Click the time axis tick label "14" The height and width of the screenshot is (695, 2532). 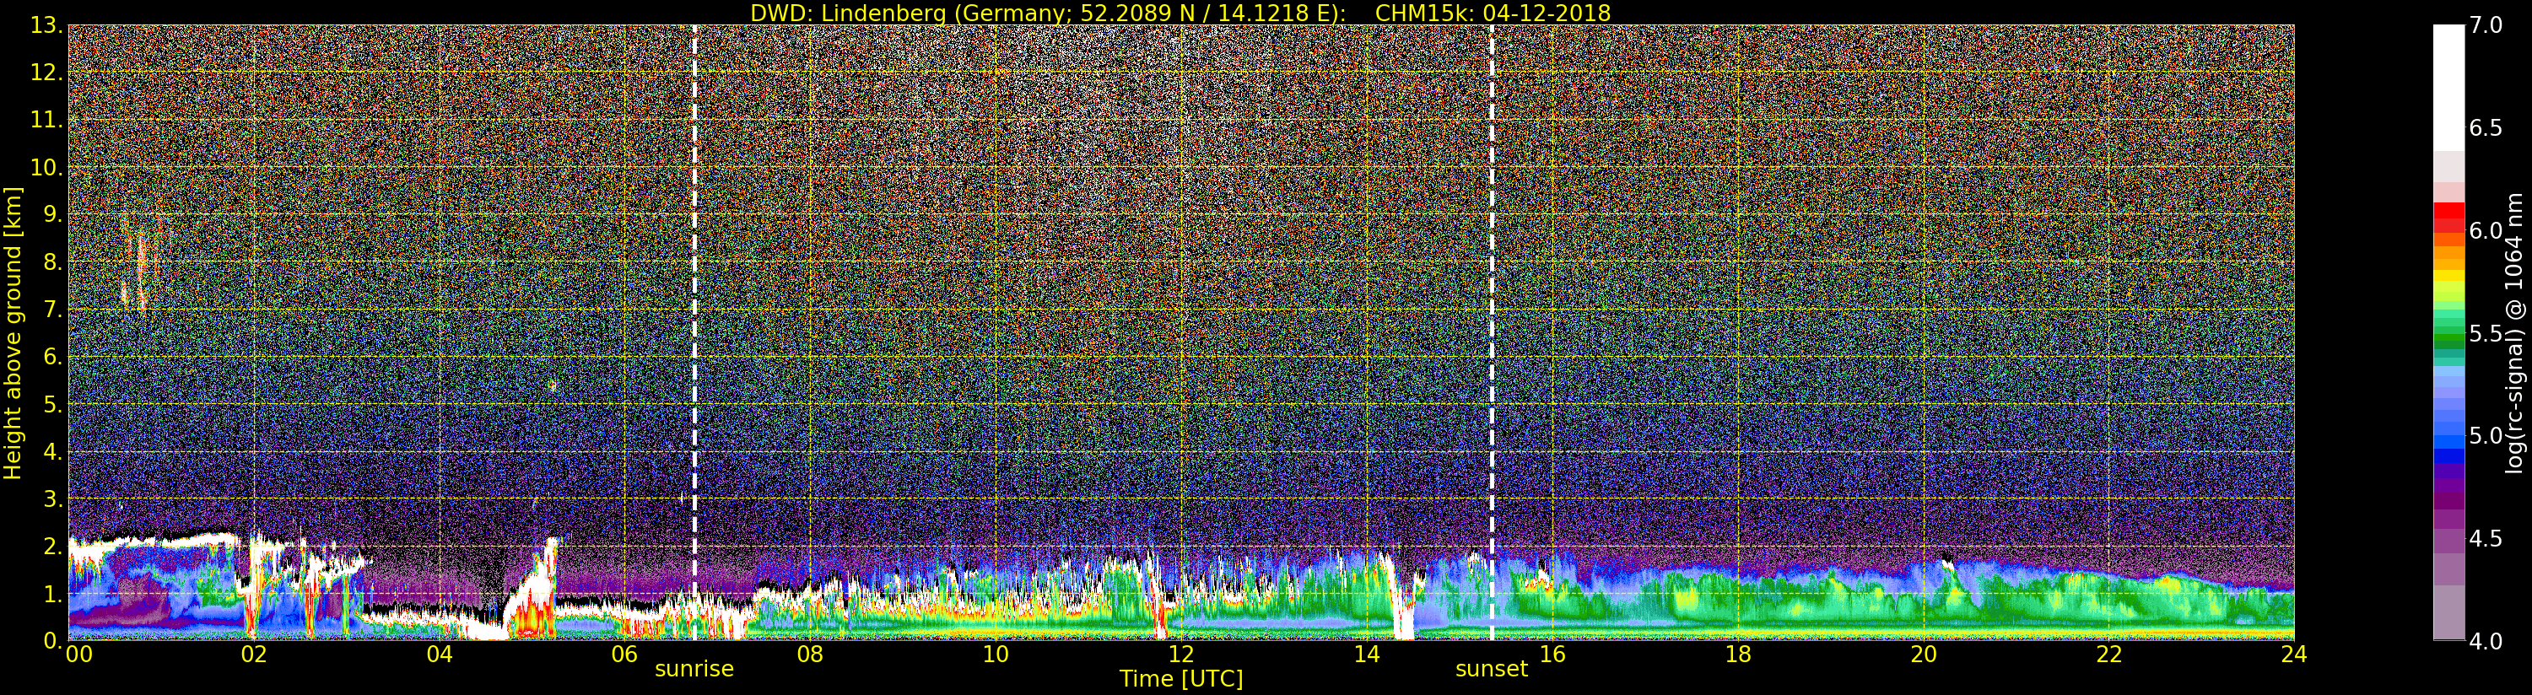pos(1366,655)
